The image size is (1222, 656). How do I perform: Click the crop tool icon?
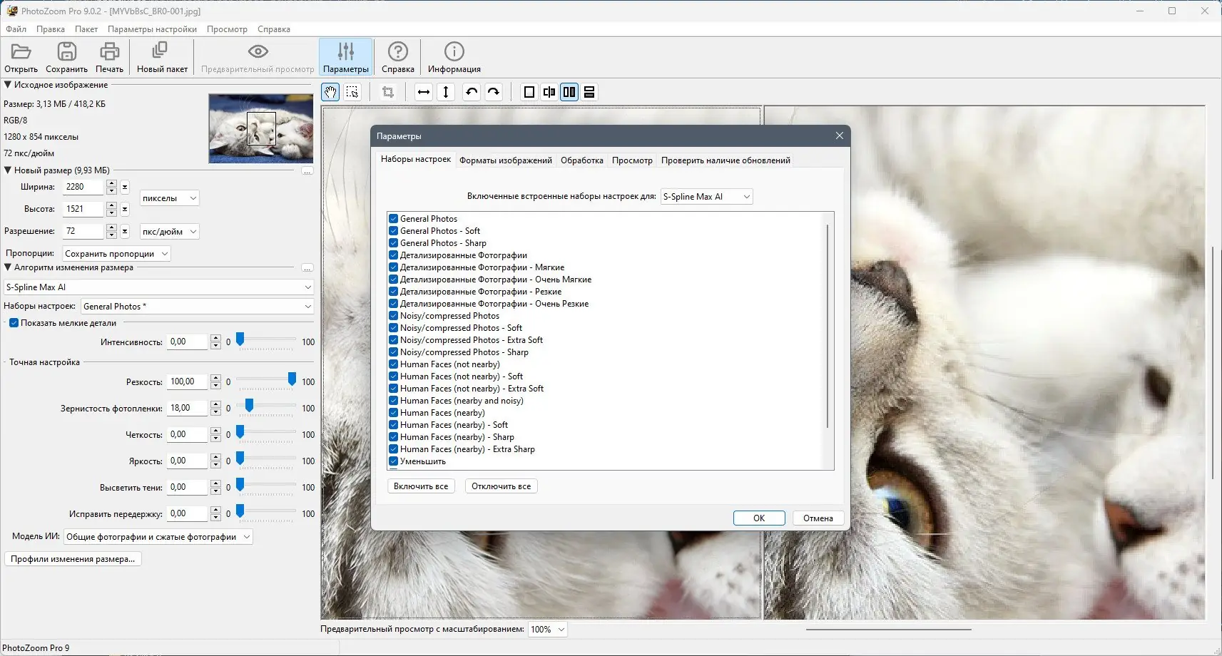pyautogui.click(x=388, y=92)
